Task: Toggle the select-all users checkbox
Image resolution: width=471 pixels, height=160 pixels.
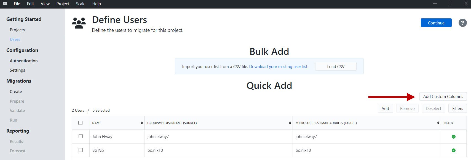Action: [81, 123]
